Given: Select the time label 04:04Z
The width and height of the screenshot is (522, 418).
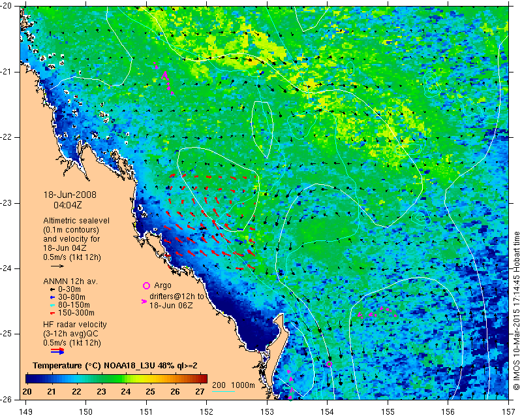Looking at the screenshot, I should click(x=68, y=205).
